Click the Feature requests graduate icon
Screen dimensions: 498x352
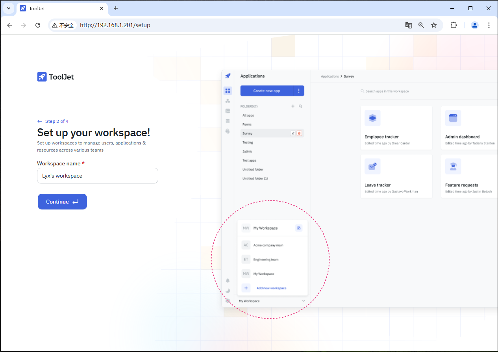click(x=453, y=166)
